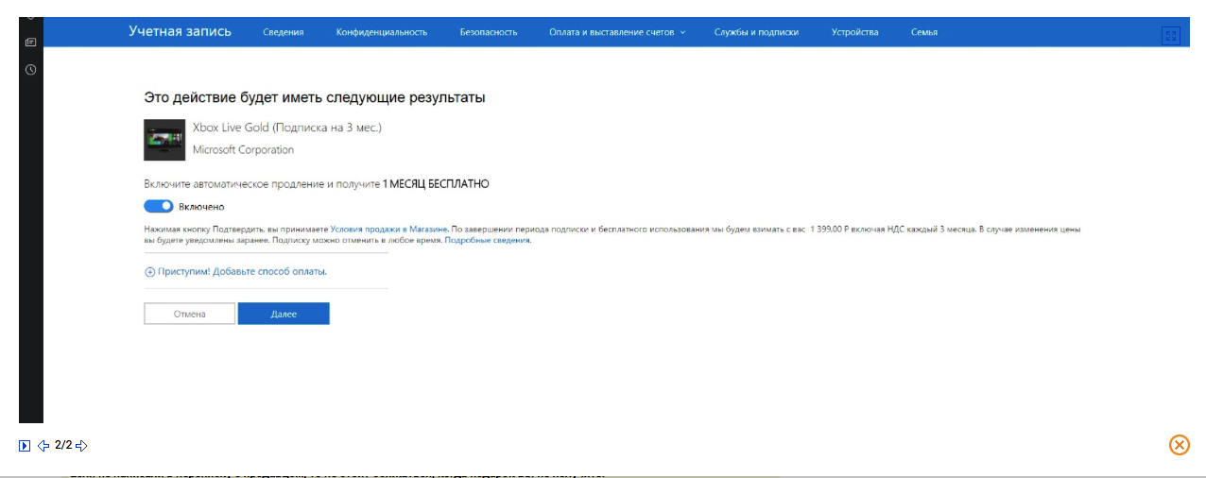This screenshot has height=478, width=1206.
Task: Go to the 'Устройства' tab
Action: coord(854,32)
